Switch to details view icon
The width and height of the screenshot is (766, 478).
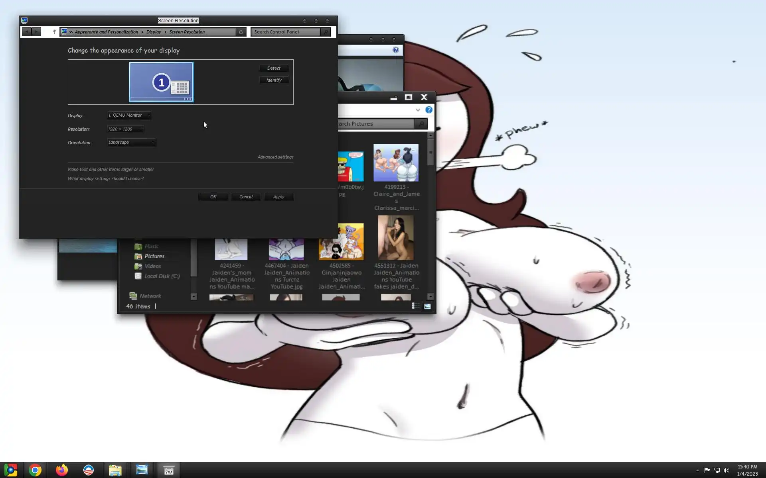416,306
